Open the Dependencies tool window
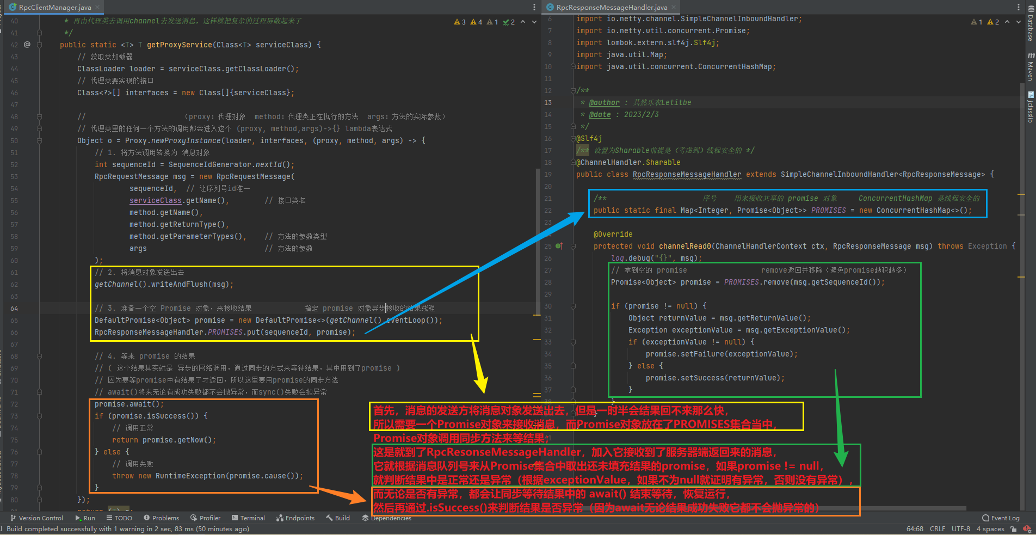 tap(386, 518)
